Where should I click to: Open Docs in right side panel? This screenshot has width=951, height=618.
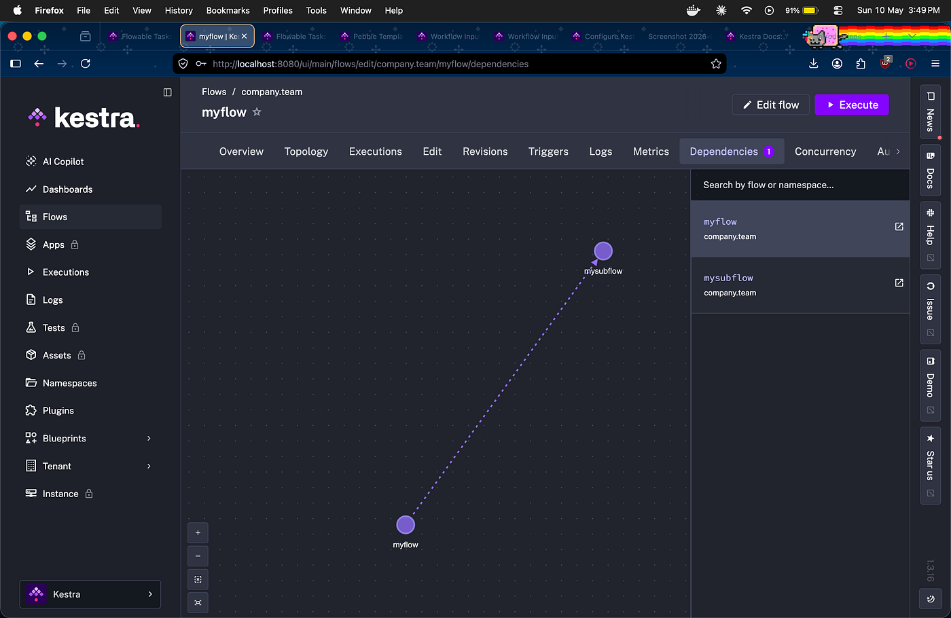[x=930, y=170]
